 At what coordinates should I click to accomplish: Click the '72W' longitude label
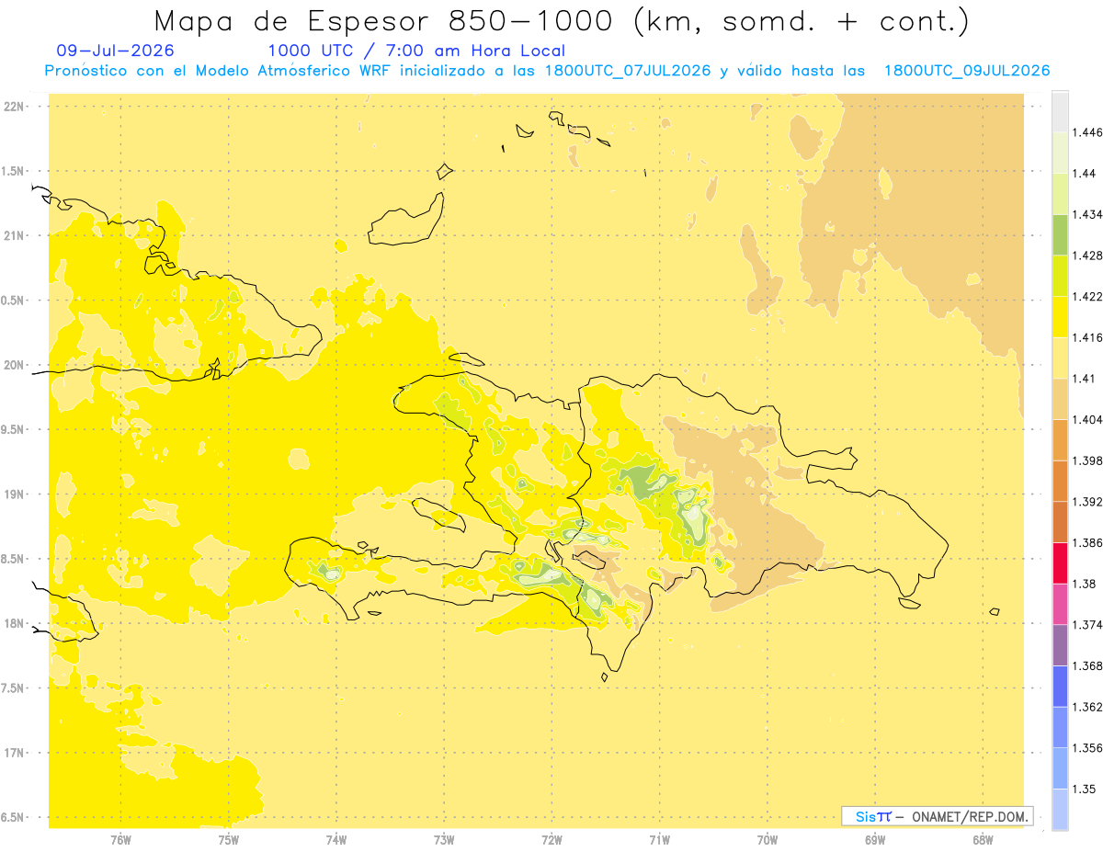pyautogui.click(x=551, y=840)
